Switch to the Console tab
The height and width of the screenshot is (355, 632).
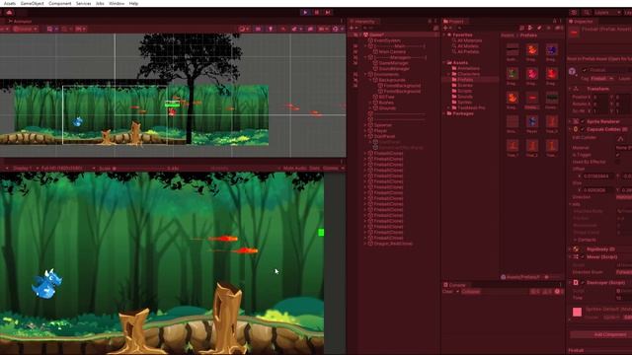pos(454,285)
